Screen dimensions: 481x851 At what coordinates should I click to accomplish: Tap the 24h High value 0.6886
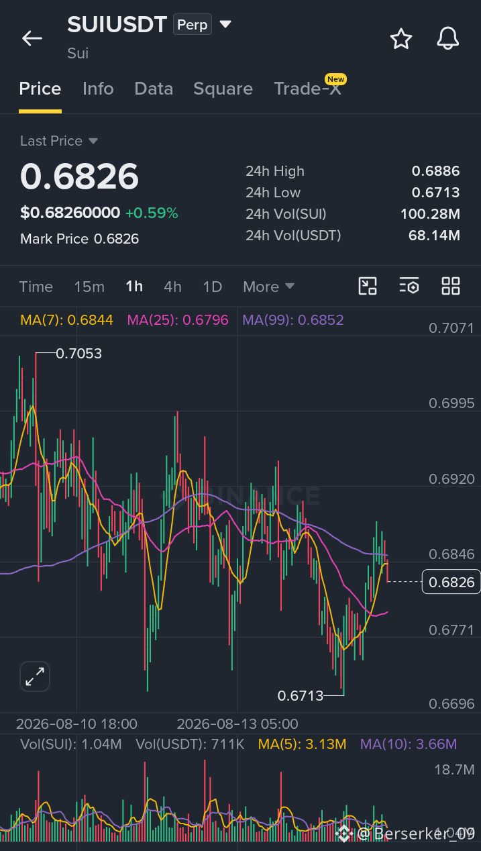tap(435, 171)
